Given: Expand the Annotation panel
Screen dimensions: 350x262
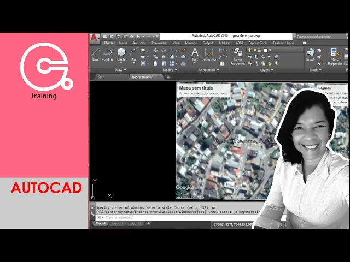Looking at the screenshot, I should 209,70.
